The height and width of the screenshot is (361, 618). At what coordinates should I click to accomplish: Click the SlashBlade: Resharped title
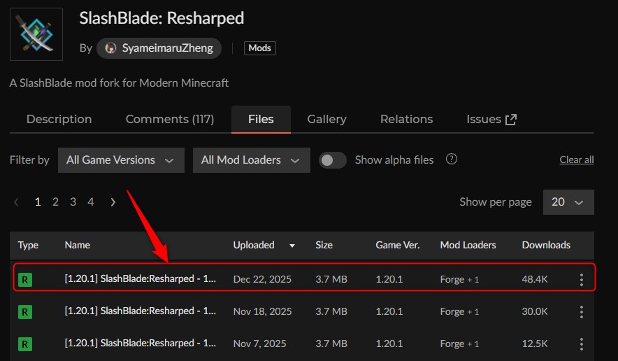(x=161, y=18)
